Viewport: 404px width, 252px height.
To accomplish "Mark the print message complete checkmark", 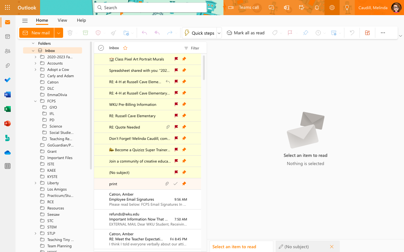I will pos(175,184).
